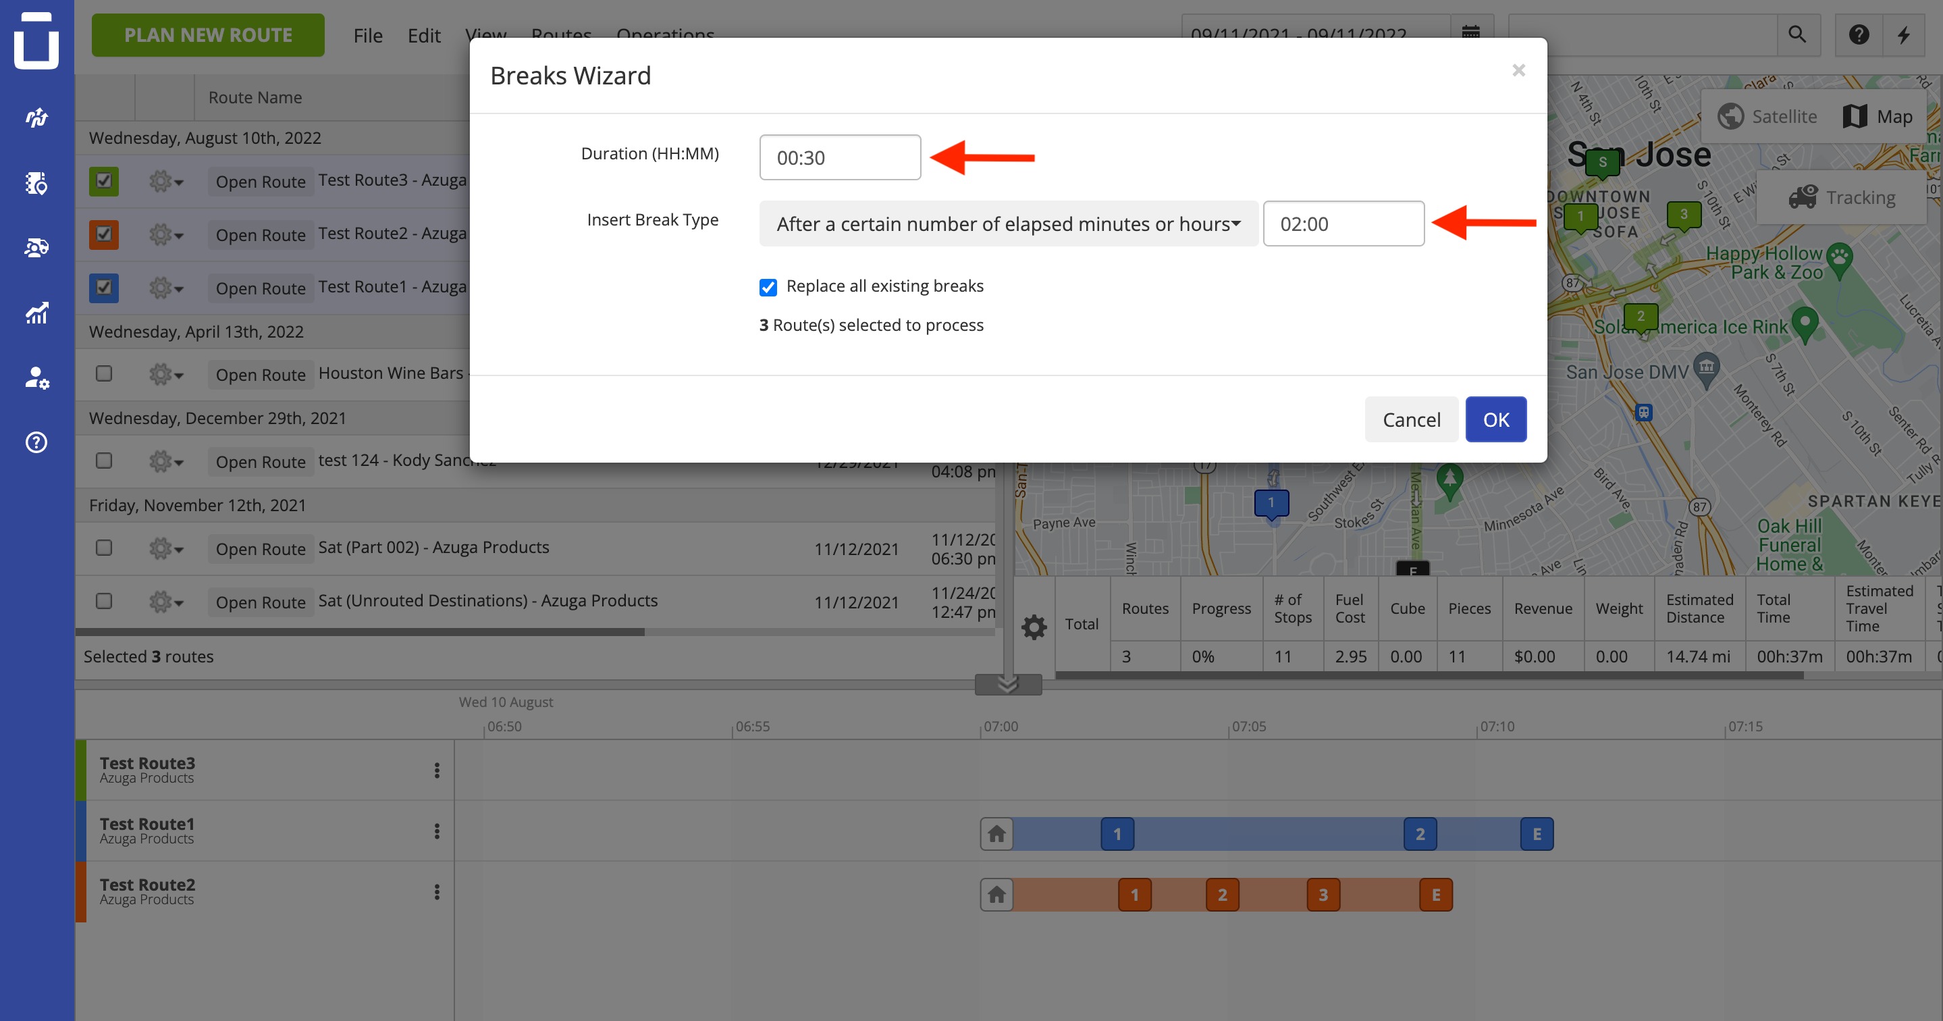Select end stop E on Test Route1 timeline
Viewport: 1943px width, 1021px height.
1537,834
